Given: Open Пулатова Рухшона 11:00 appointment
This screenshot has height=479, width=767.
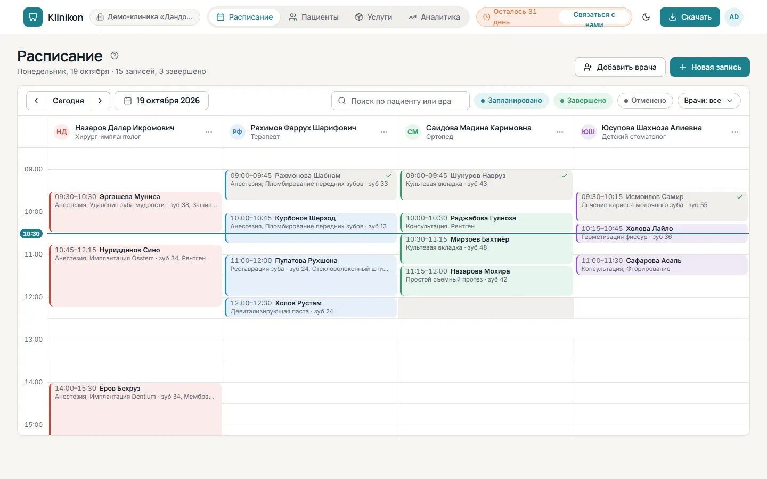Looking at the screenshot, I should (311, 275).
